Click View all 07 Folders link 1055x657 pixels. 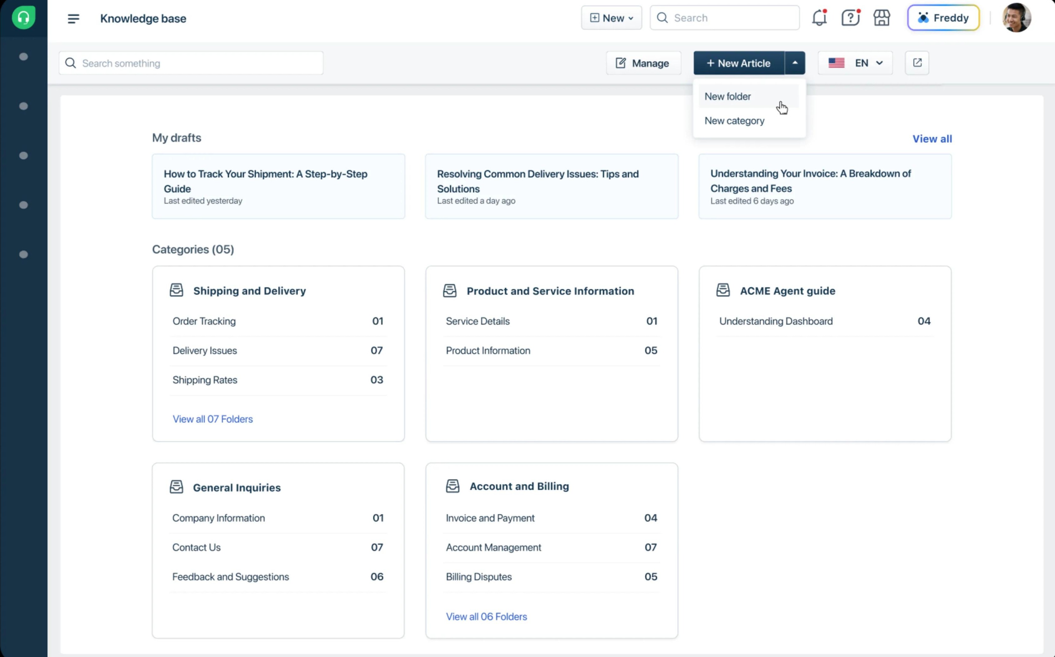coord(212,419)
